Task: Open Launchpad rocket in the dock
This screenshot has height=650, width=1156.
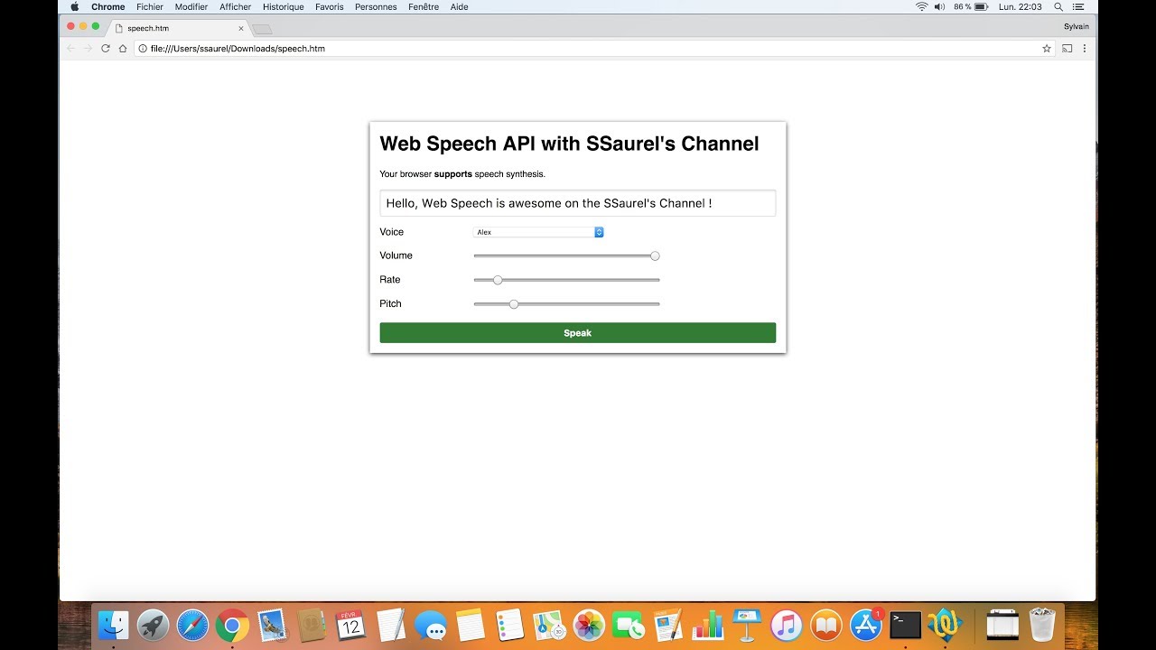Action: pos(154,625)
